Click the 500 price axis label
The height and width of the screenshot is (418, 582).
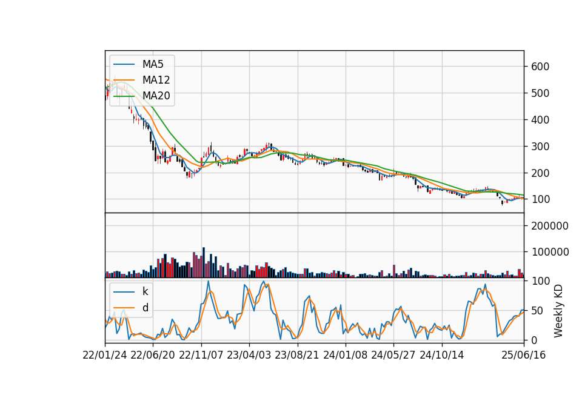click(x=540, y=93)
